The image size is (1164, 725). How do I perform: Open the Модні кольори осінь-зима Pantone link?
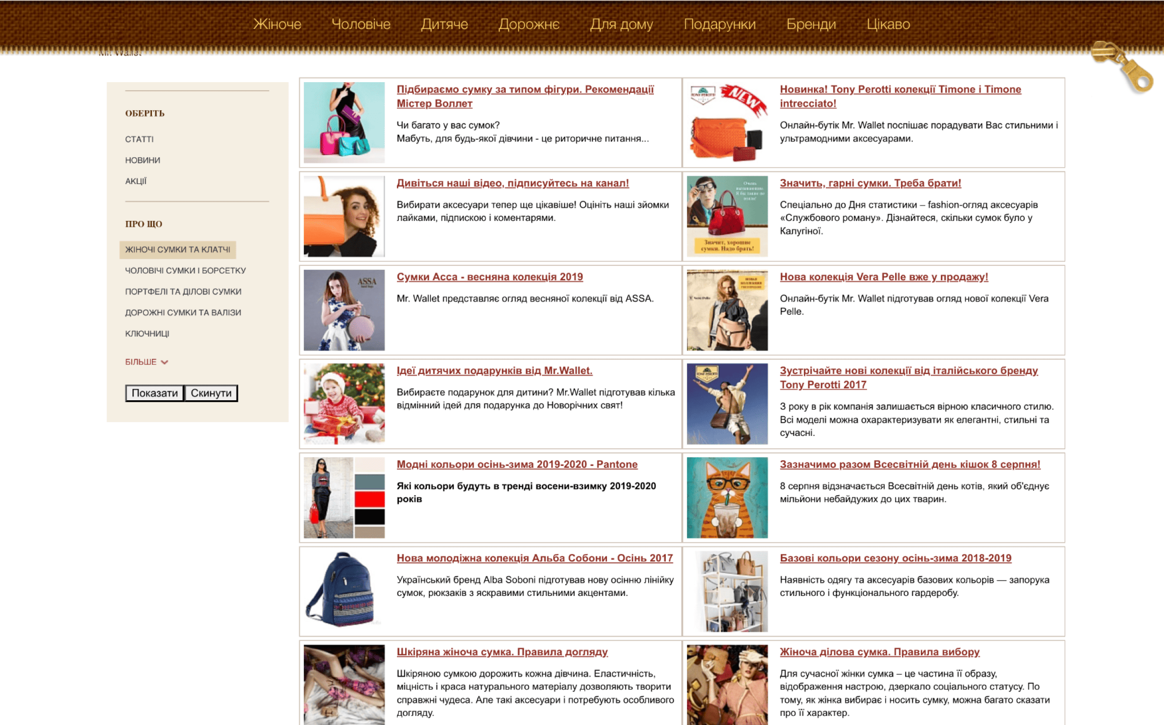pos(517,465)
